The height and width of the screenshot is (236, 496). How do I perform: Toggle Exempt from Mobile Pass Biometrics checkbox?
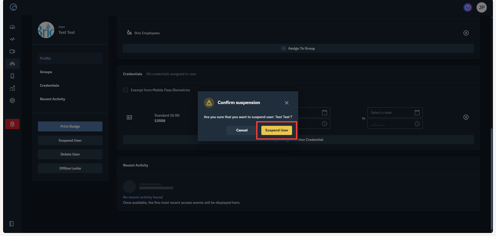(x=126, y=90)
